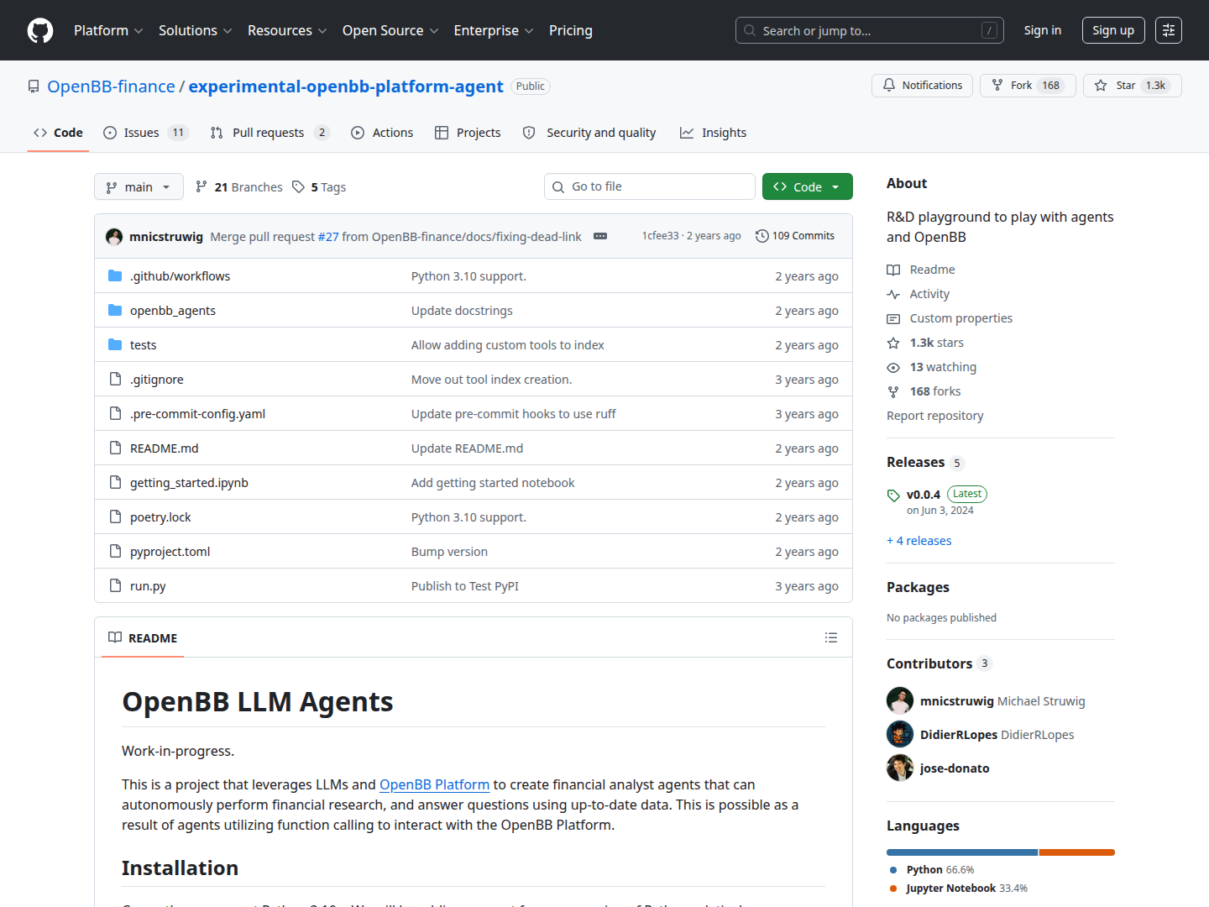Click the Notifications bell button
This screenshot has height=907, width=1209.
923,86
